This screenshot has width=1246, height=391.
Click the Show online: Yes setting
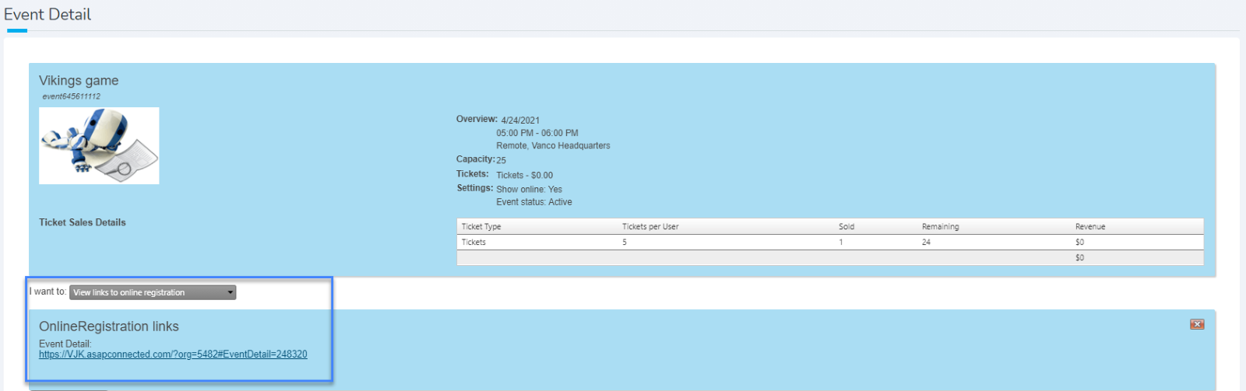tap(529, 190)
